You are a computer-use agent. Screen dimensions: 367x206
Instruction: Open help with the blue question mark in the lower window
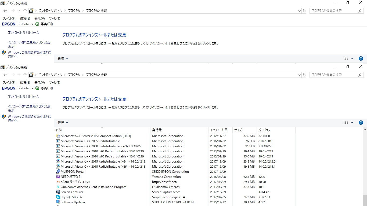point(361,123)
